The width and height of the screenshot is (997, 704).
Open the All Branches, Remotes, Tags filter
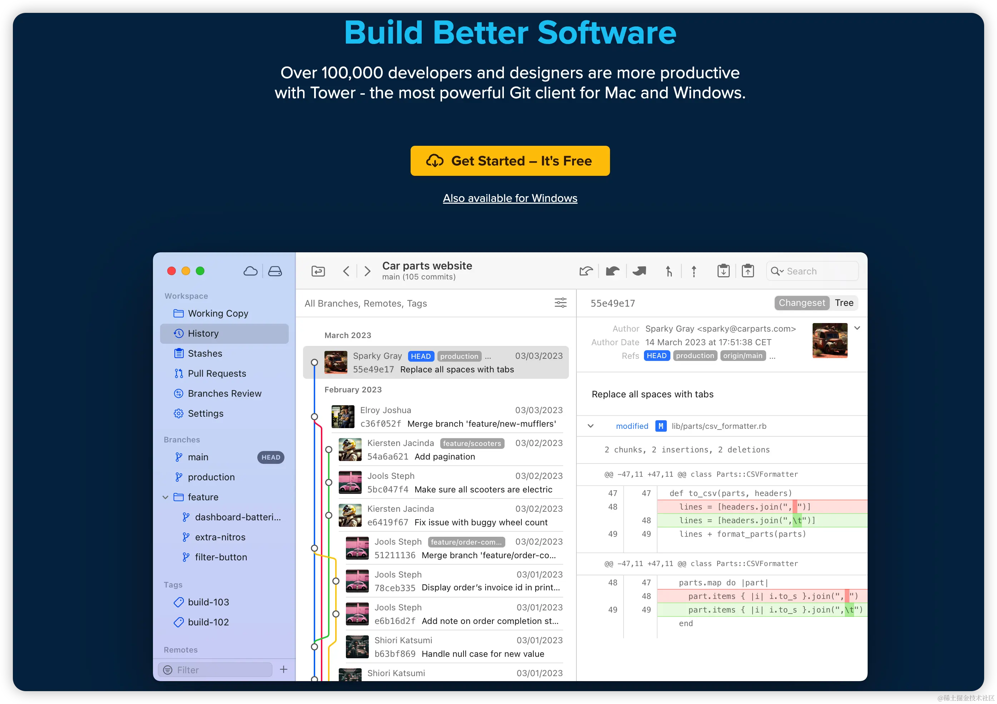pos(366,303)
